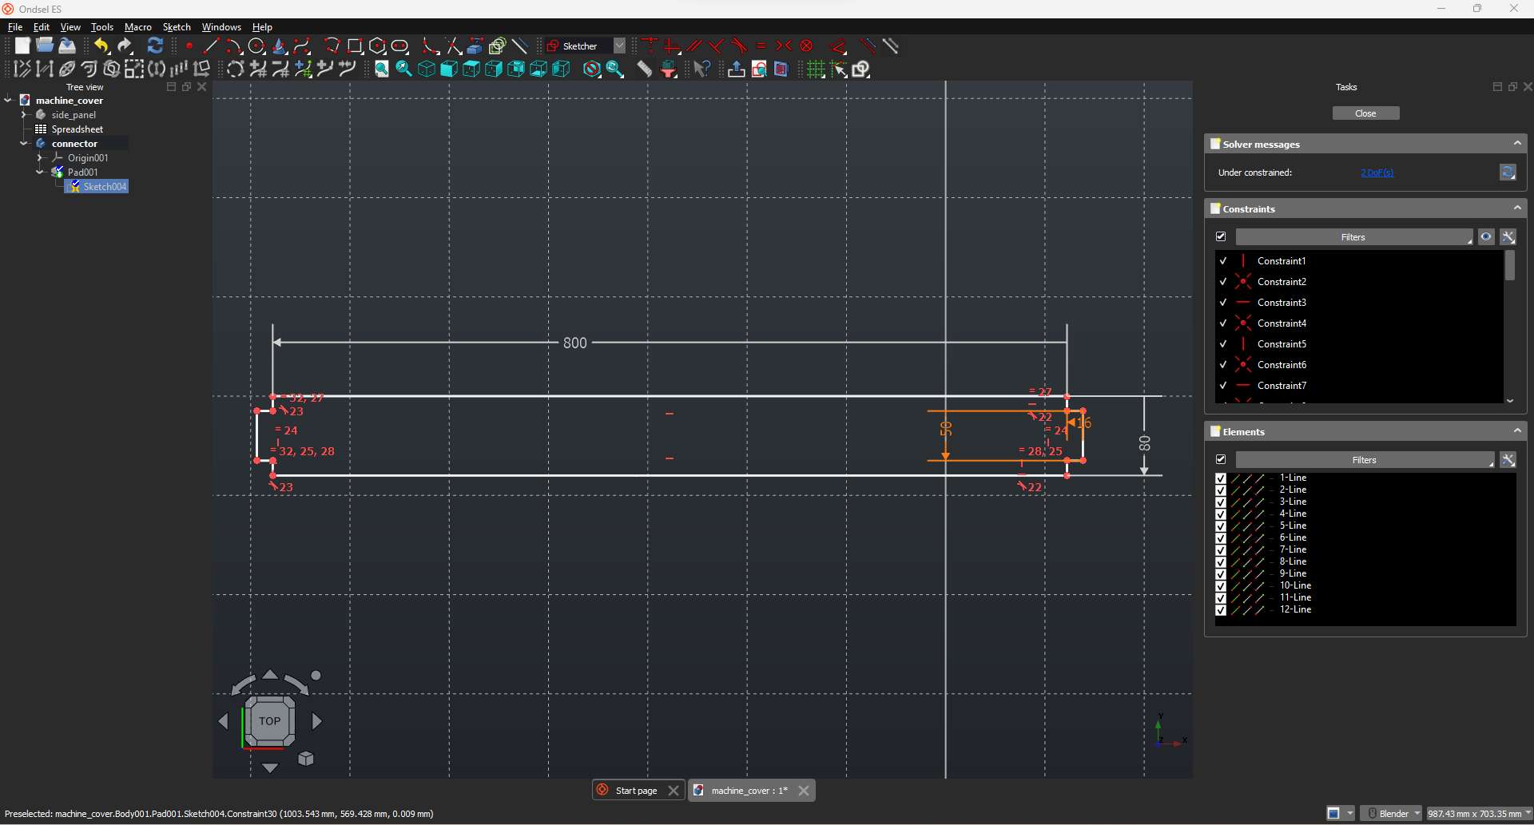Screen dimensions: 1534x825
Task: Apply the perpendicular constraint tool
Action: 717,46
